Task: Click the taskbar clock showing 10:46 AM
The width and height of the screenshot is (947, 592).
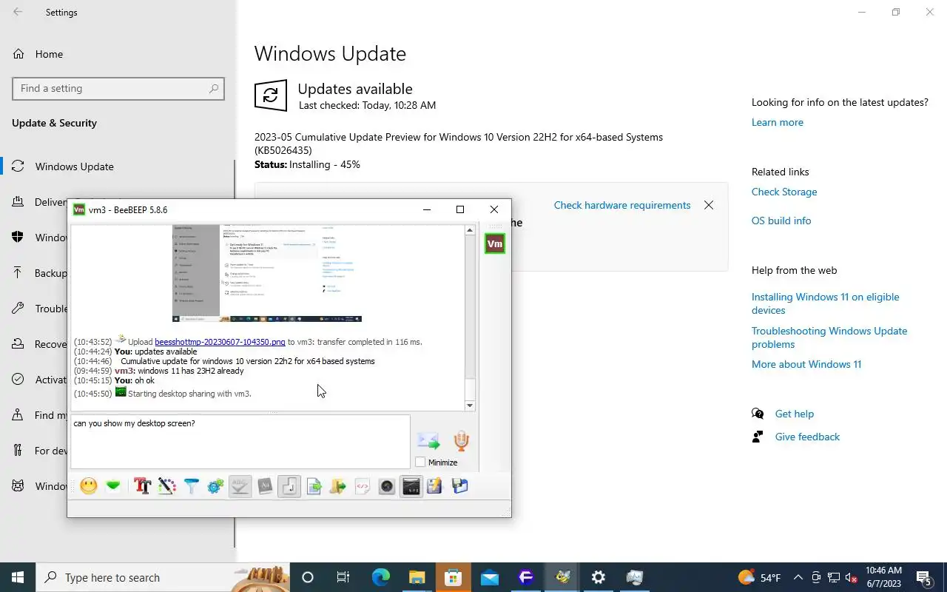Action: 883,577
